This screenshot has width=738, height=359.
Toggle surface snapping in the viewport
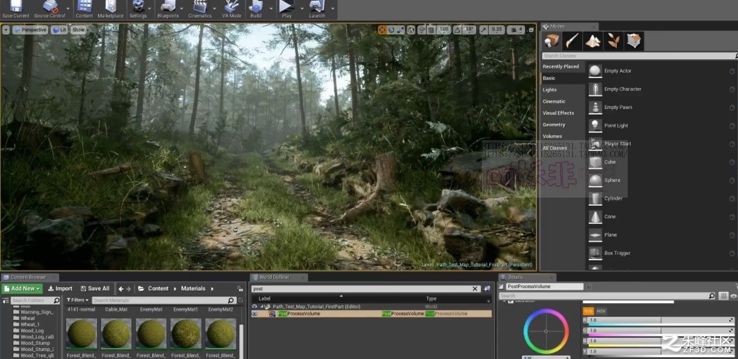pos(422,30)
